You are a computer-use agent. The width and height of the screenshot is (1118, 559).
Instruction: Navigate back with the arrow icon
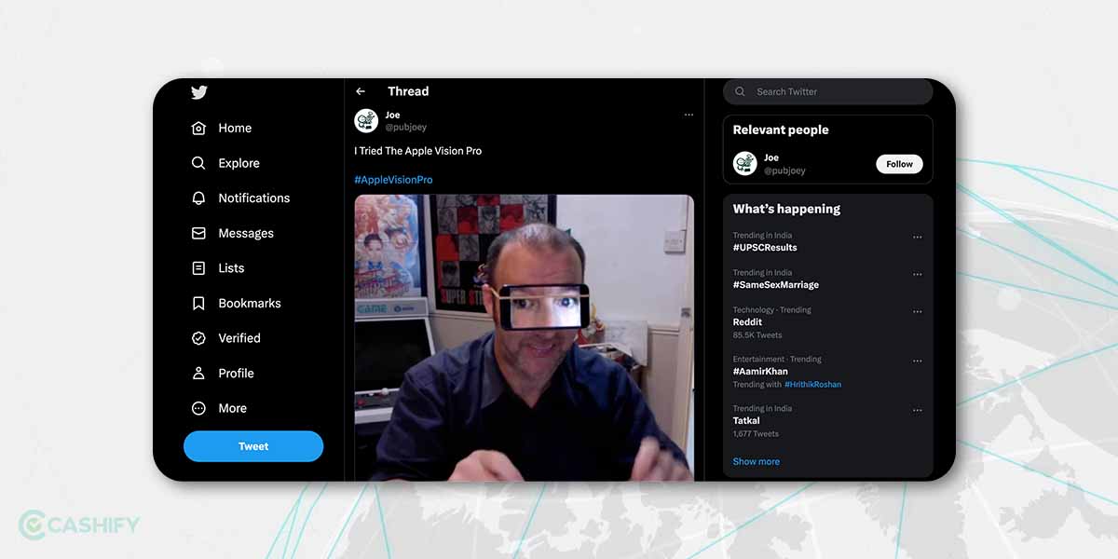(361, 91)
